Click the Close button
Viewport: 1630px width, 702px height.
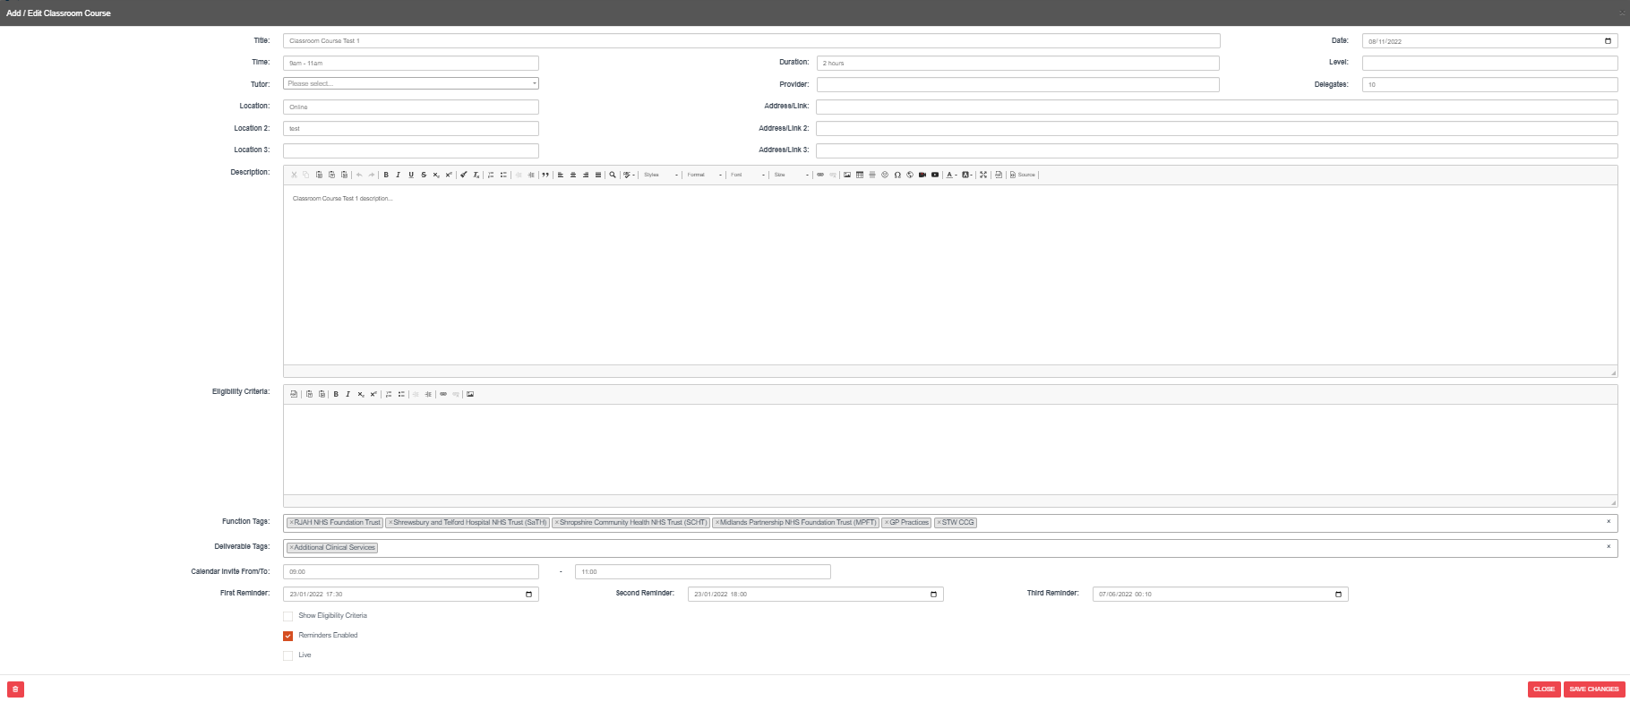coord(1544,689)
